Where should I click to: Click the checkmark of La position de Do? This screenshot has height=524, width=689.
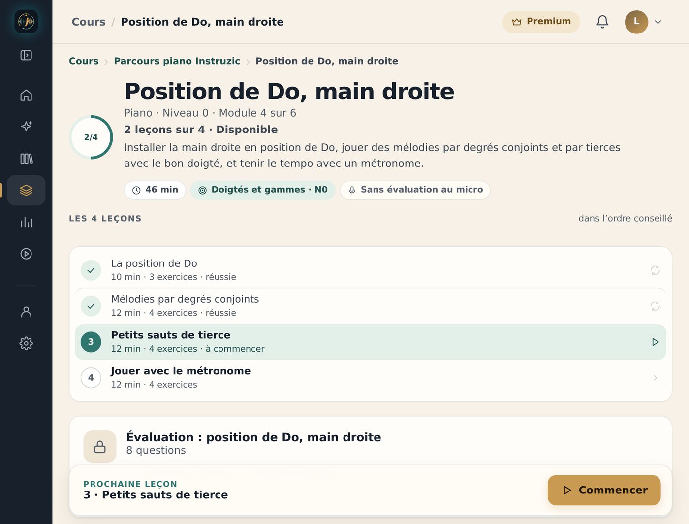(x=91, y=270)
